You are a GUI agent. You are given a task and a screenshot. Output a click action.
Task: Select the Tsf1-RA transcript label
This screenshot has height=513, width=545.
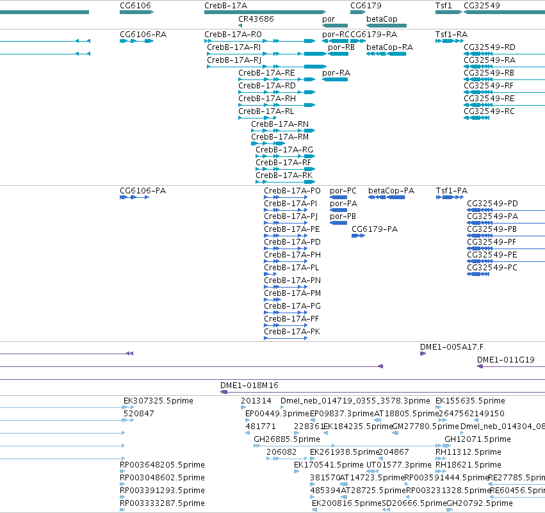(x=451, y=35)
